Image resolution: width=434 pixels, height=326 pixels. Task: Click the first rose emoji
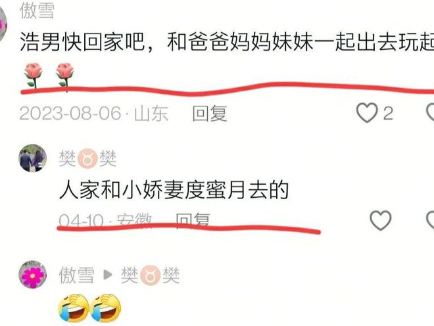point(34,75)
